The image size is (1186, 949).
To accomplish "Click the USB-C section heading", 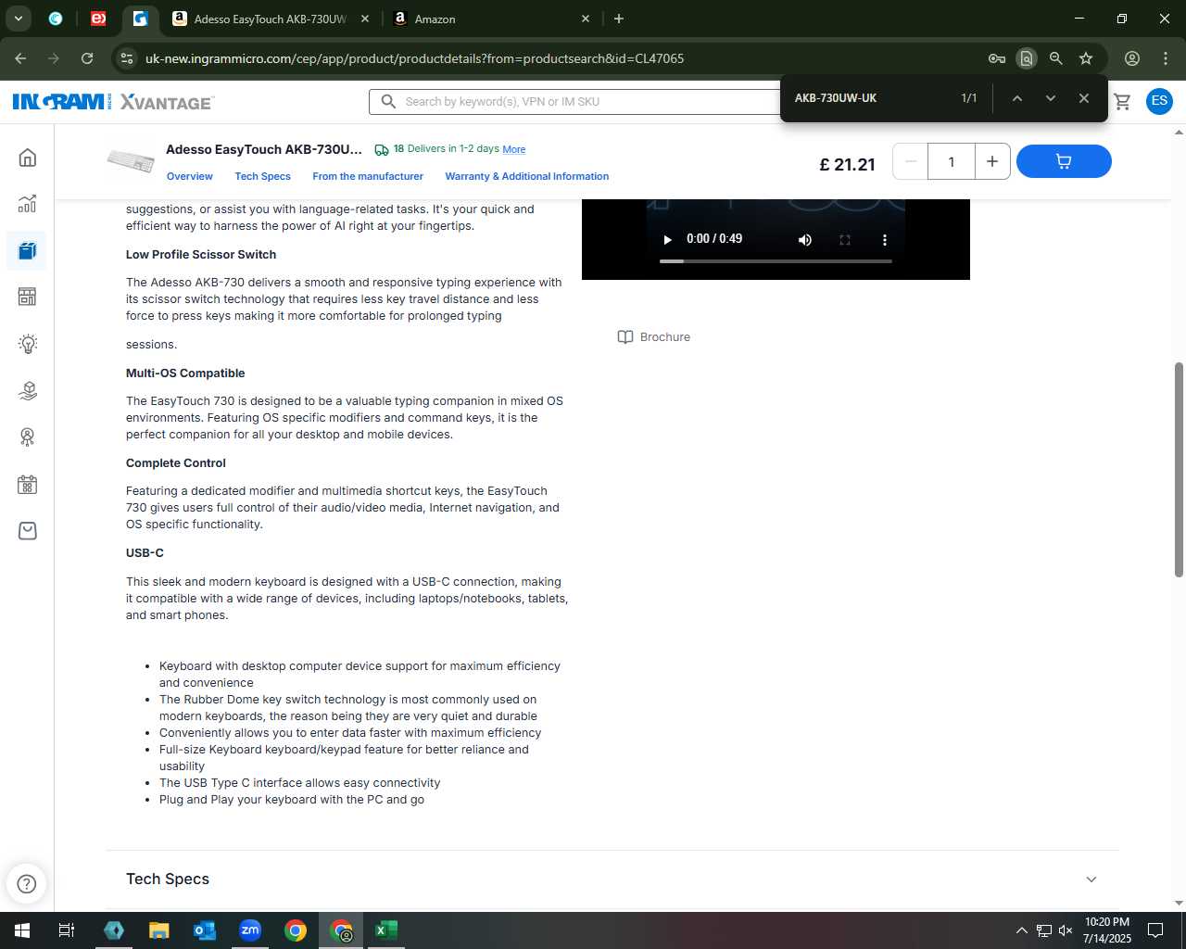I will pyautogui.click(x=145, y=553).
